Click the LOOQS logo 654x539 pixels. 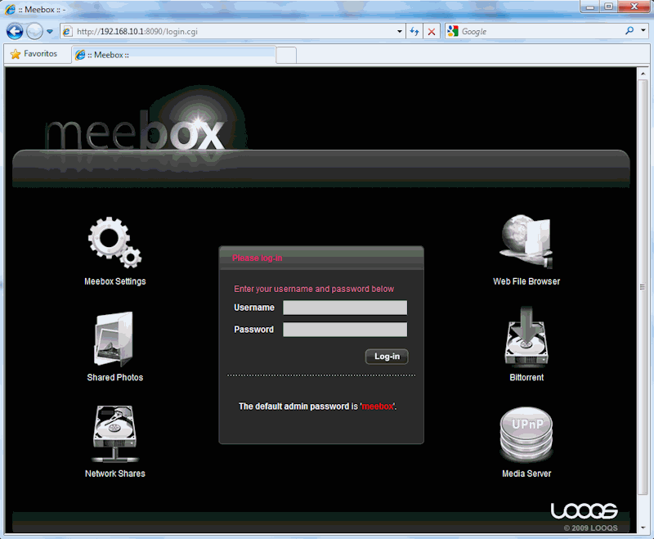point(585,510)
